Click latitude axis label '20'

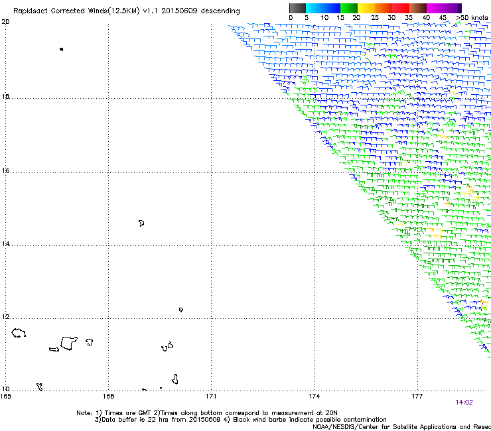click(5, 22)
